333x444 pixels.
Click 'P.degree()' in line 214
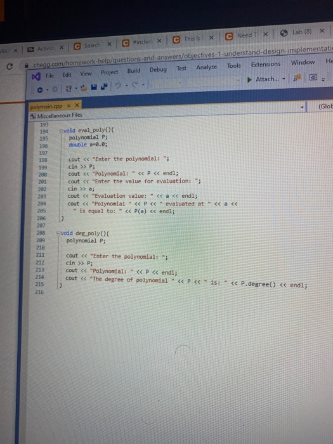258,284
